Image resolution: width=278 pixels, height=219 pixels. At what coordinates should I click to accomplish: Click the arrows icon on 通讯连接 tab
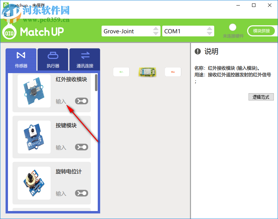(85, 55)
